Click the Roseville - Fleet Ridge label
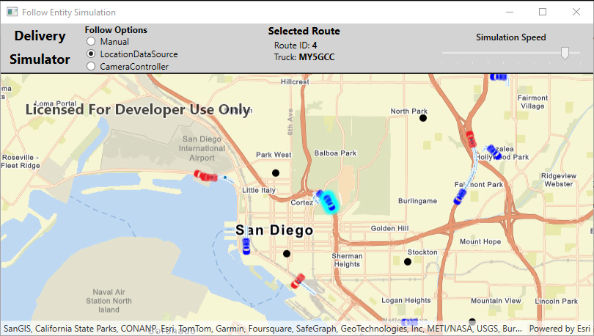This screenshot has width=594, height=336. coord(21,161)
